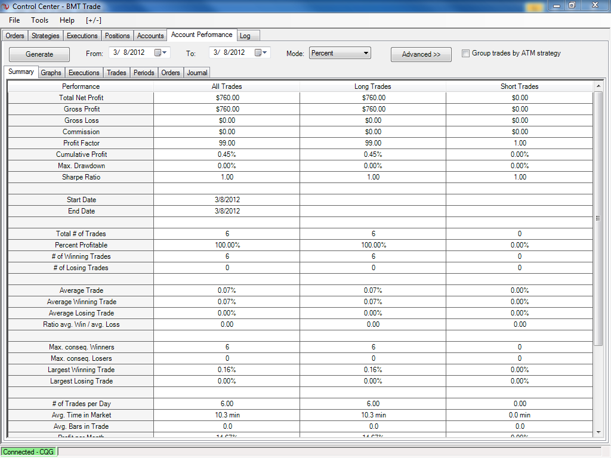Switch to the top-level Executions tab
Screen dimensions: 611x458
click(82, 35)
